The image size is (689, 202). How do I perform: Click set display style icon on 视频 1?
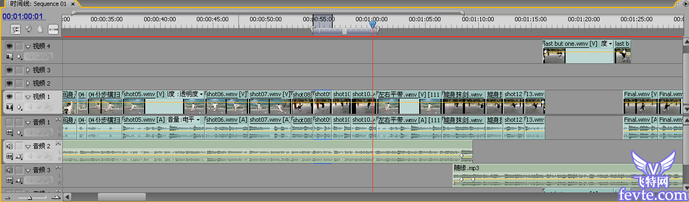point(9,107)
